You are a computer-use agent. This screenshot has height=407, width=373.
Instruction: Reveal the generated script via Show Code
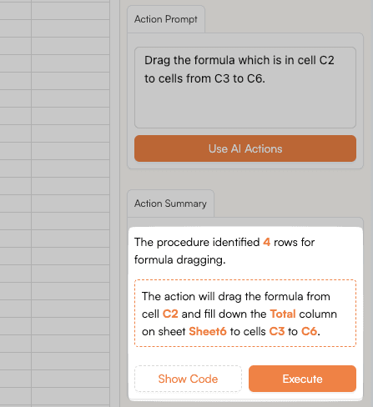pyautogui.click(x=188, y=379)
